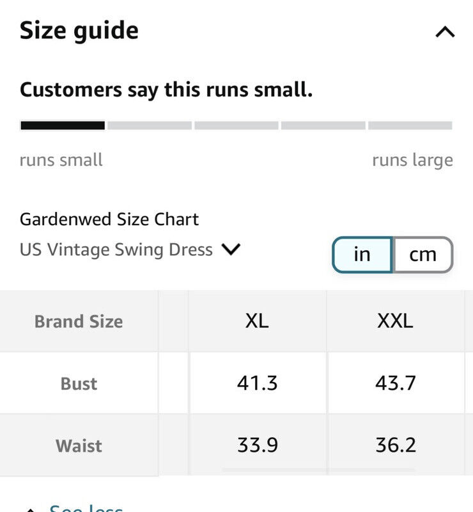The image size is (473, 512).
Task: Click the Brand Size header cell
Action: (x=79, y=321)
